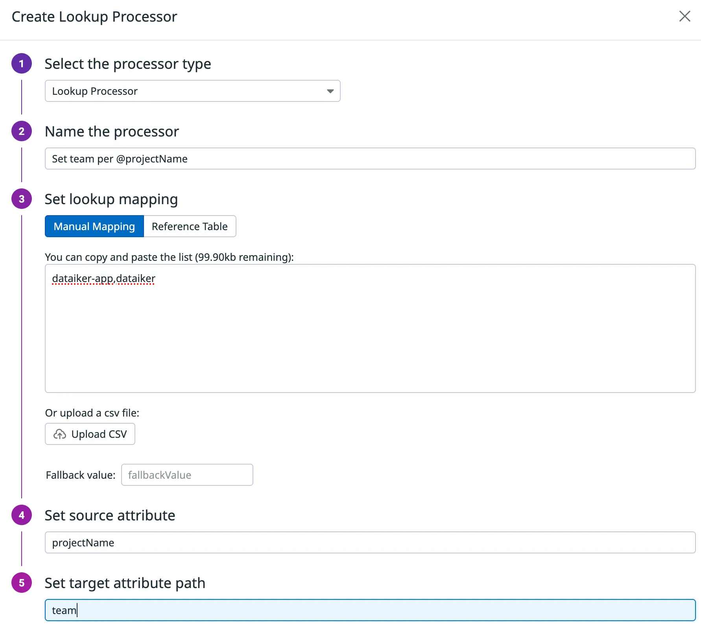Image resolution: width=701 pixels, height=627 pixels.
Task: Click the step 4 number badge
Action: [x=22, y=515]
